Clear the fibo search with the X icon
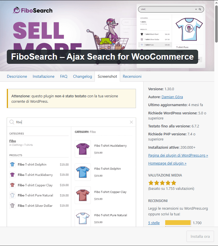218x246 pixels. [131, 122]
